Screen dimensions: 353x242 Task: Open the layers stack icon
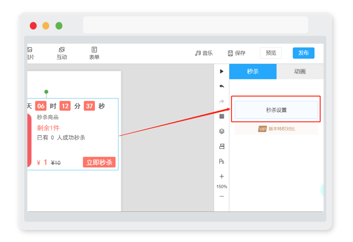[x=222, y=131]
